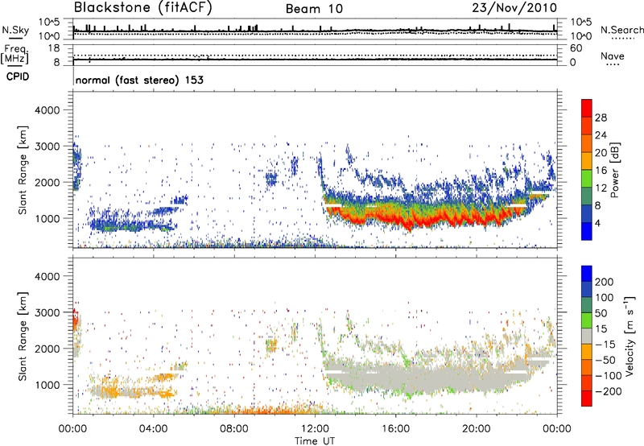This screenshot has width=644, height=446.
Task: Click the 'N.Sky' legend label
Action: tap(15, 30)
